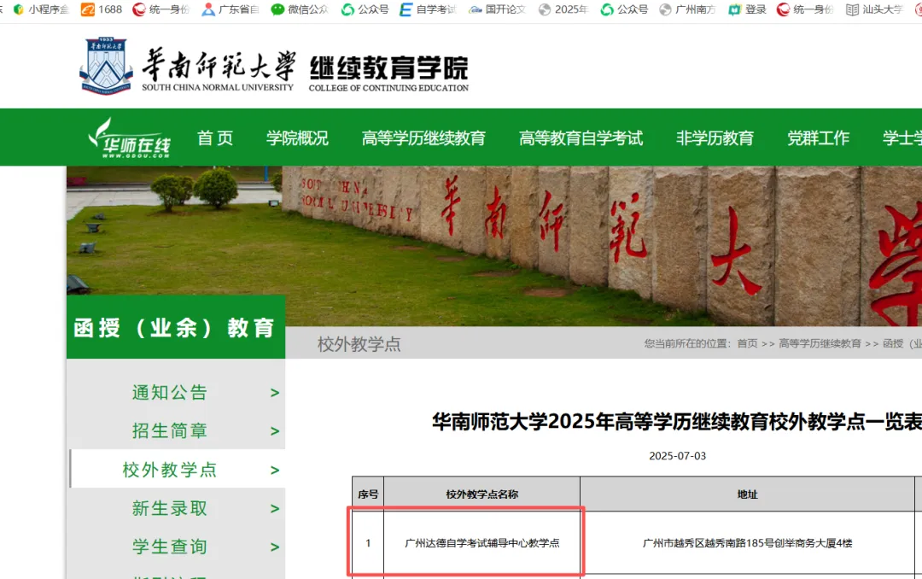Open the 高等教育自学考试 menu
This screenshot has width=922, height=579.
click(x=581, y=138)
